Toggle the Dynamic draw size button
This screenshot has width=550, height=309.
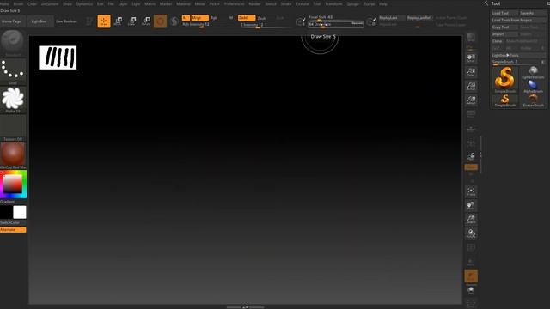(x=357, y=23)
